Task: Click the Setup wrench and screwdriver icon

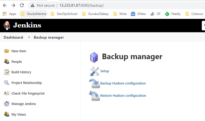Action: click(94, 71)
